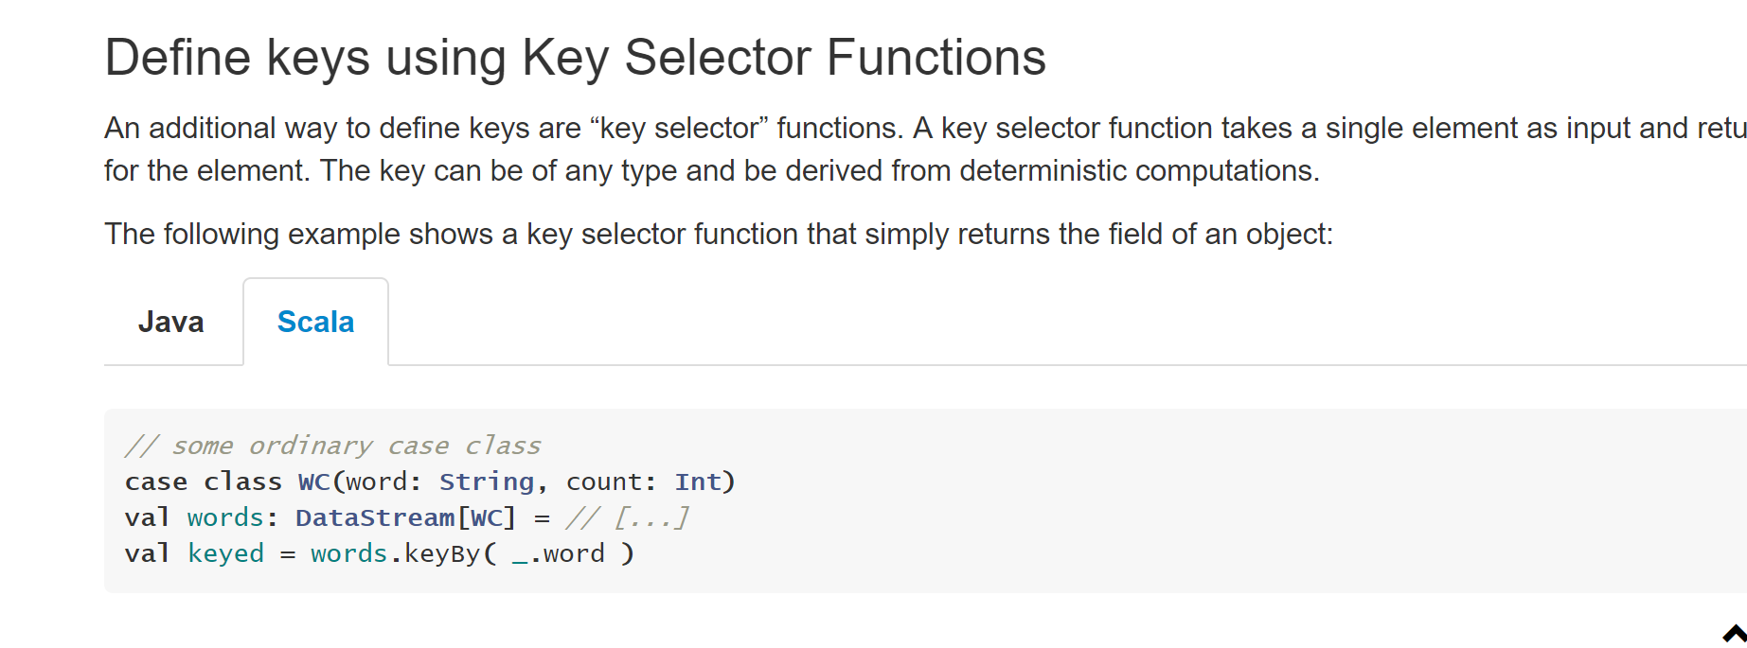The image size is (1747, 648).
Task: Click the 'Int' type in case class line
Action: pyautogui.click(x=698, y=482)
